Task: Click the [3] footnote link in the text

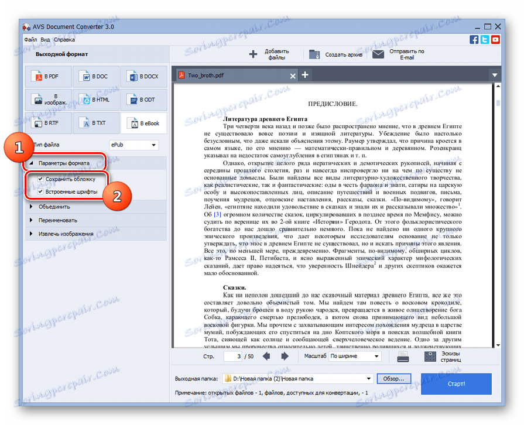Action: pos(218,214)
